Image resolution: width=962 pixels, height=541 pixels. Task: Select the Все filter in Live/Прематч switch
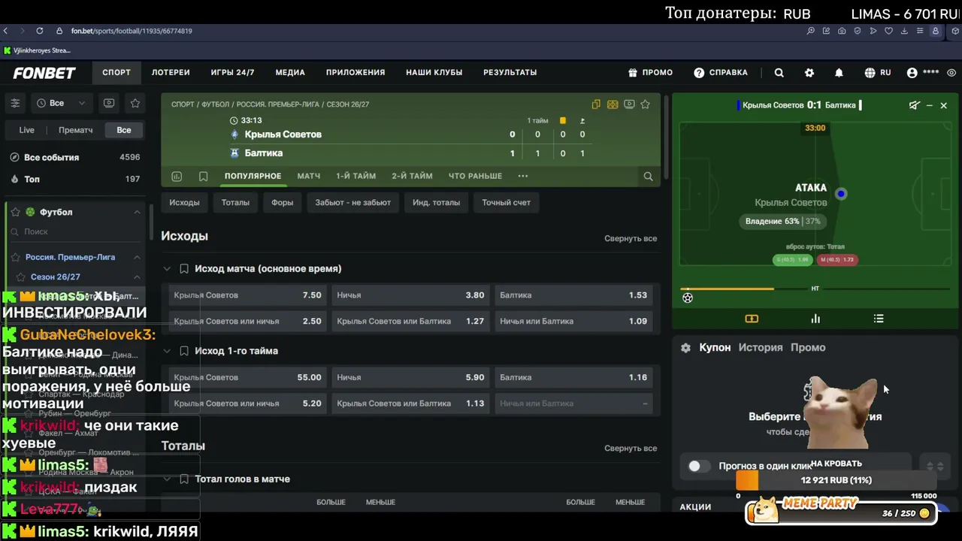coord(124,130)
